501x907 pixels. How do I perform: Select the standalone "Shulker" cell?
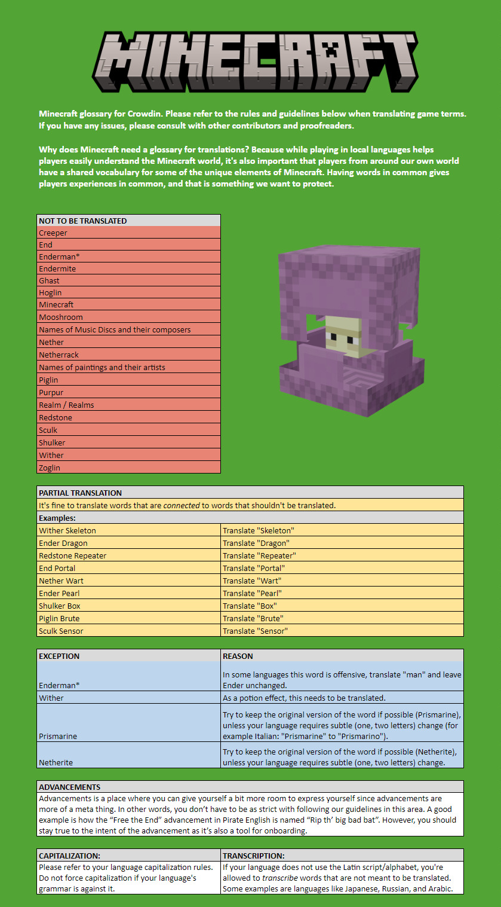point(129,442)
